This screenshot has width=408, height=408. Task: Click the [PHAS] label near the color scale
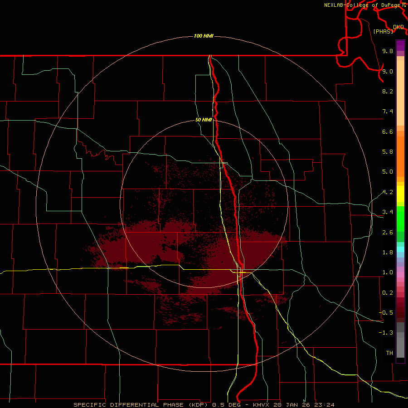click(x=383, y=31)
